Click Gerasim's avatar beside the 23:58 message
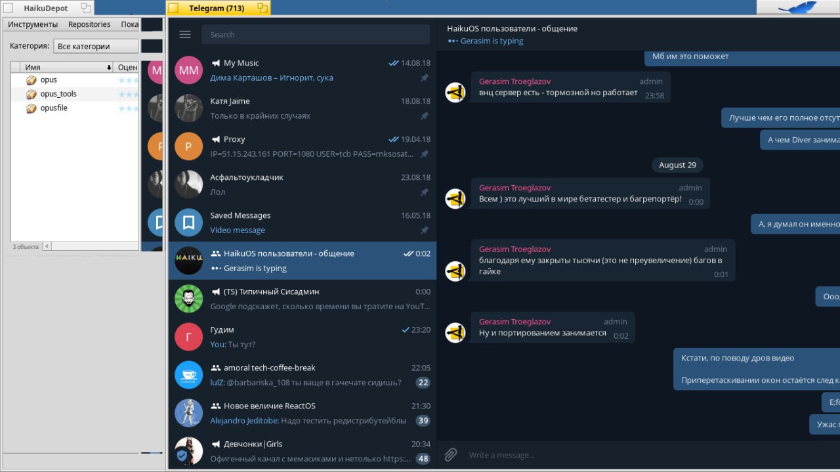This screenshot has width=840, height=472. click(455, 93)
